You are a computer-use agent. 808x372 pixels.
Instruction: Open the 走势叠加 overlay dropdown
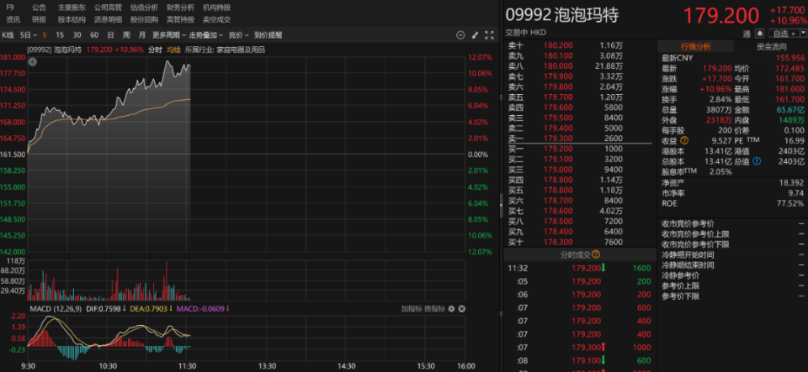tap(205, 35)
